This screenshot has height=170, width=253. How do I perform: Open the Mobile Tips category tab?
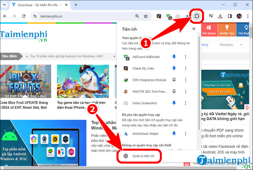coord(227,29)
